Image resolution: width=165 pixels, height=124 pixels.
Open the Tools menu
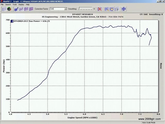tap(15, 5)
